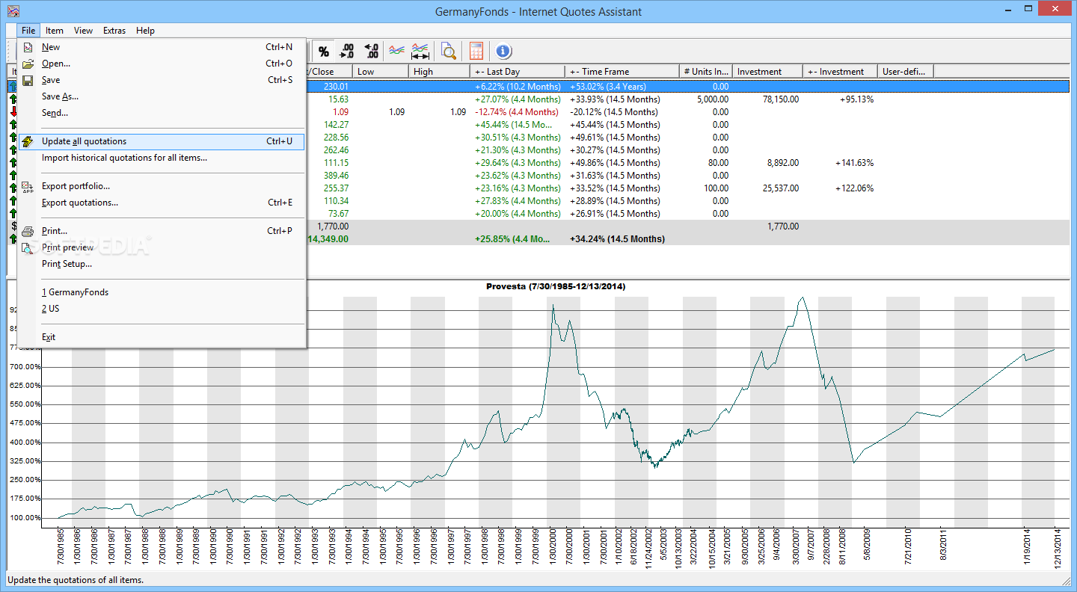
Task: Click the +141.63% investment change cell
Action: pyautogui.click(x=854, y=163)
